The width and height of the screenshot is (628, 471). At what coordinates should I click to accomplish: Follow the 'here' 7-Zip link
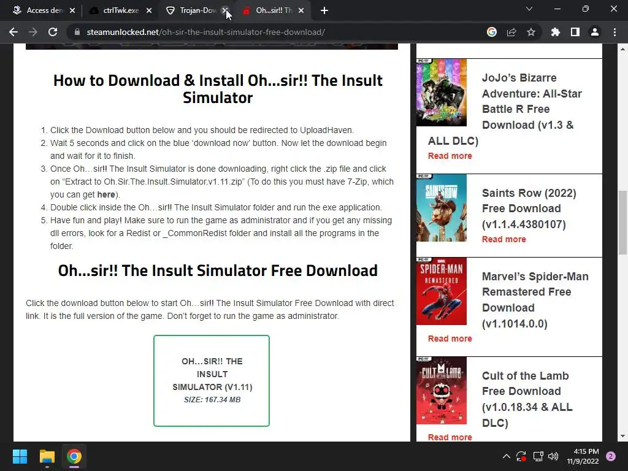tap(106, 194)
